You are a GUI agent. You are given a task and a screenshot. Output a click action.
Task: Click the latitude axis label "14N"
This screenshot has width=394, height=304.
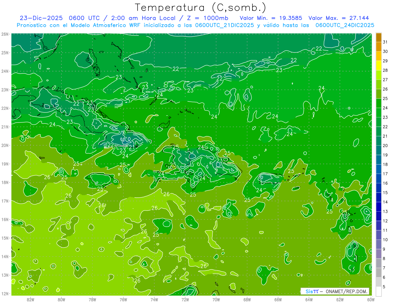pyautogui.click(x=5, y=256)
